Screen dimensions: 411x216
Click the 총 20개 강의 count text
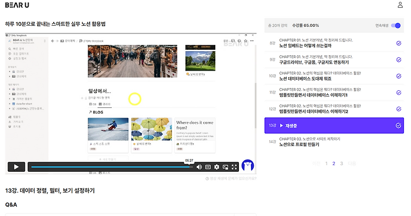[x=278, y=25]
